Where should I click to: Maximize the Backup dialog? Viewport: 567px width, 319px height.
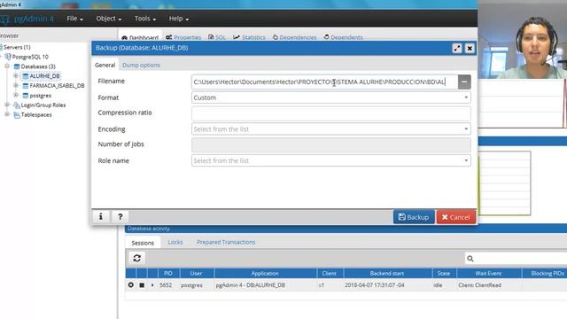(457, 48)
